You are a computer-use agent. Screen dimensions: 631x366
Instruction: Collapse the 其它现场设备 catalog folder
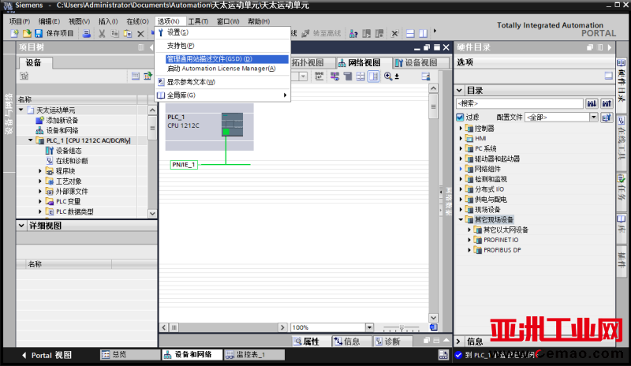coord(461,219)
